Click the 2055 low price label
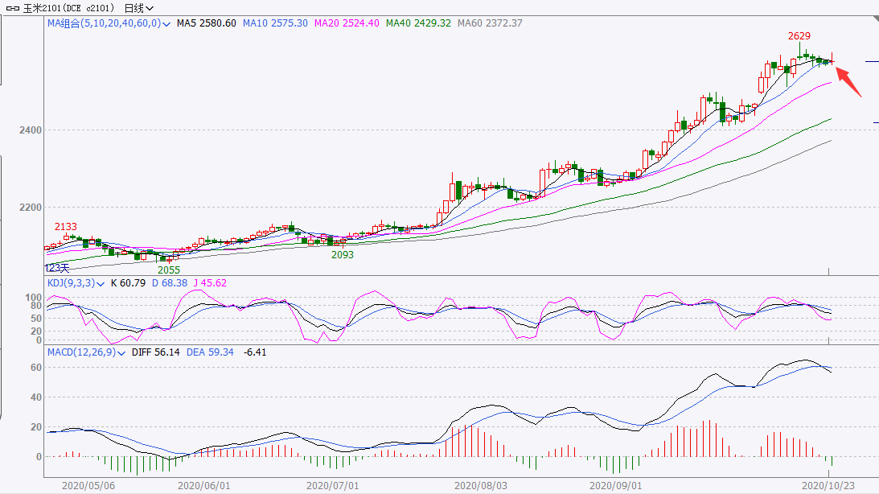879x494 pixels. point(169,270)
